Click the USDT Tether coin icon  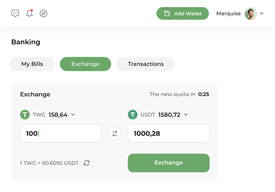pos(133,115)
